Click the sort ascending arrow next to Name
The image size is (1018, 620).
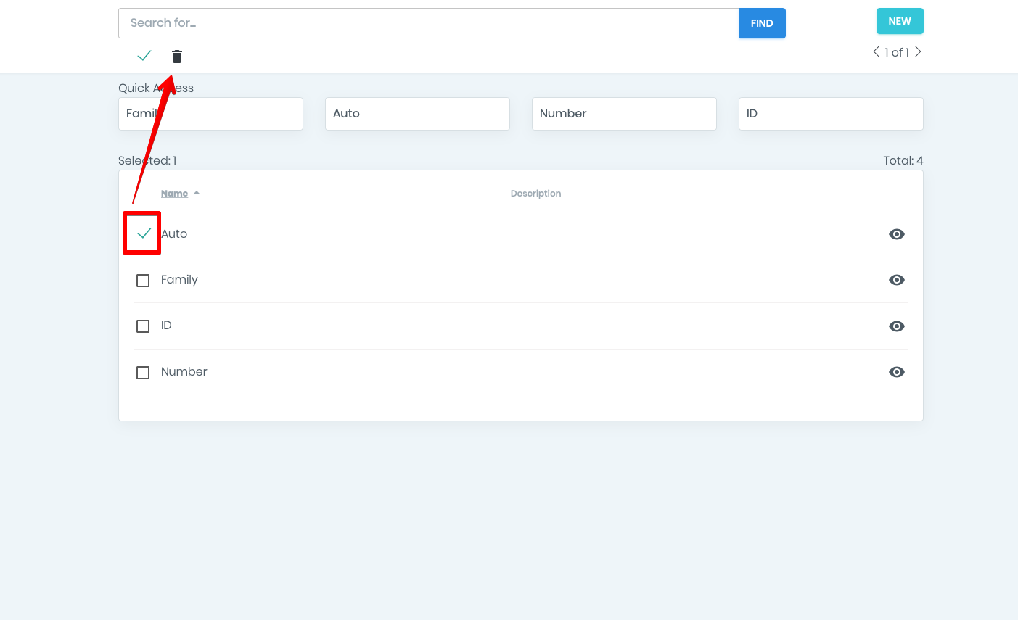tap(197, 193)
